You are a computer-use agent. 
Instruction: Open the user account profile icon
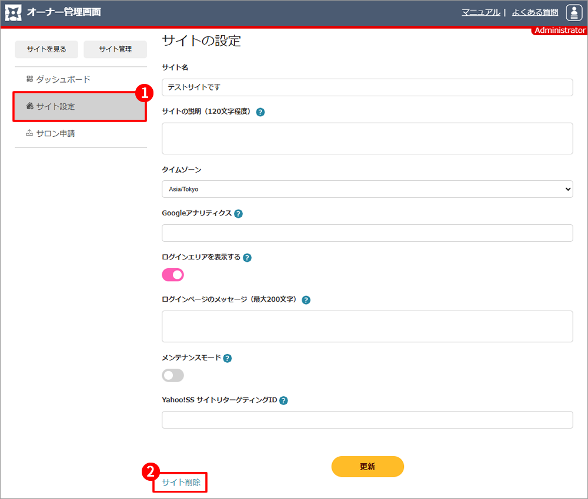pos(573,12)
